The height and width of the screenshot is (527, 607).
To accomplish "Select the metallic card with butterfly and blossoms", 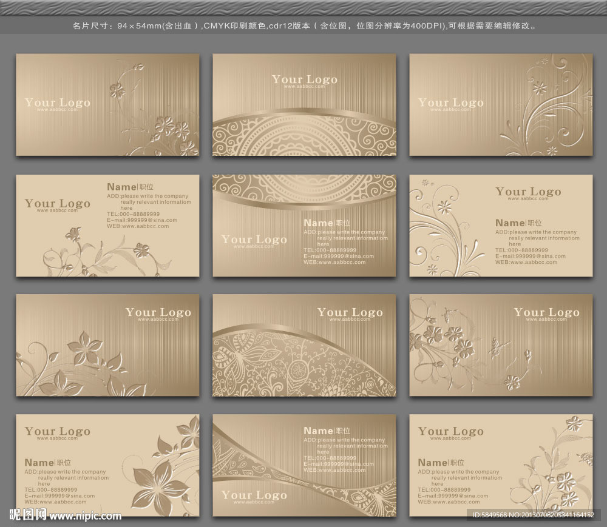I will [x=501, y=345].
